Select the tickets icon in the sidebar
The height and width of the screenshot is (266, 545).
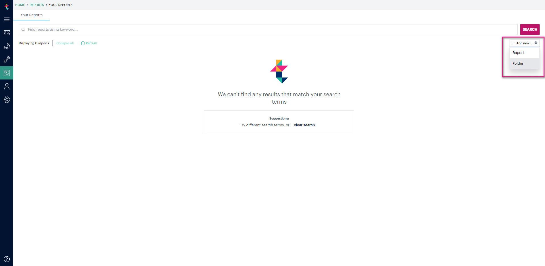point(7,33)
